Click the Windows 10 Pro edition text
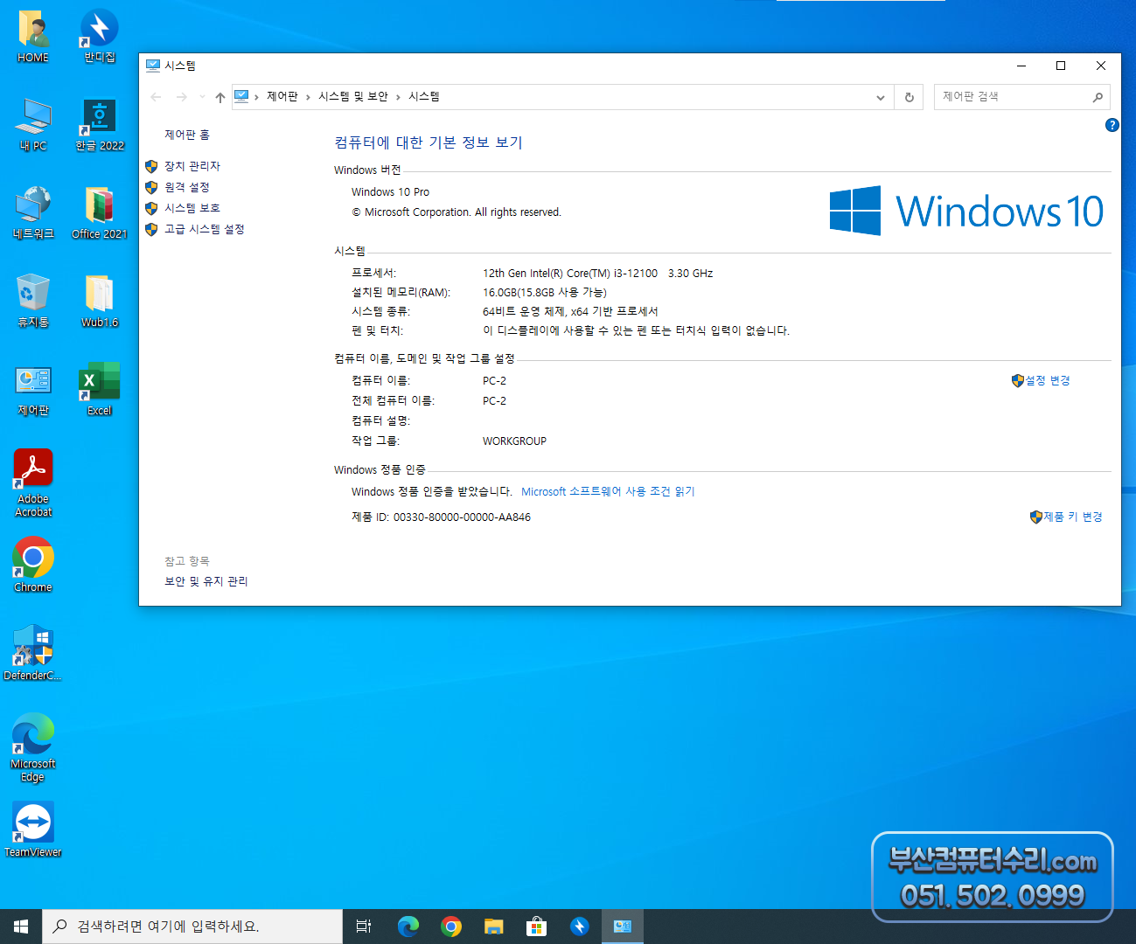The height and width of the screenshot is (944, 1136). coord(390,192)
